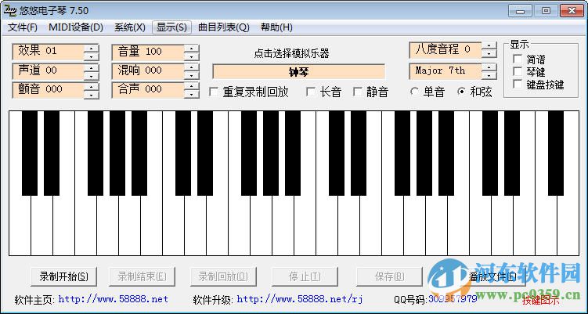
Task: Decrease the 声道 channel with down arrow
Action: 92,76
